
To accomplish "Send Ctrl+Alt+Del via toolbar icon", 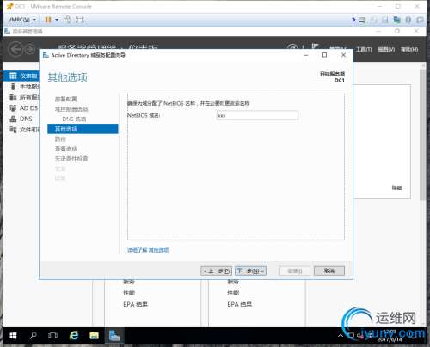I will pos(67,20).
